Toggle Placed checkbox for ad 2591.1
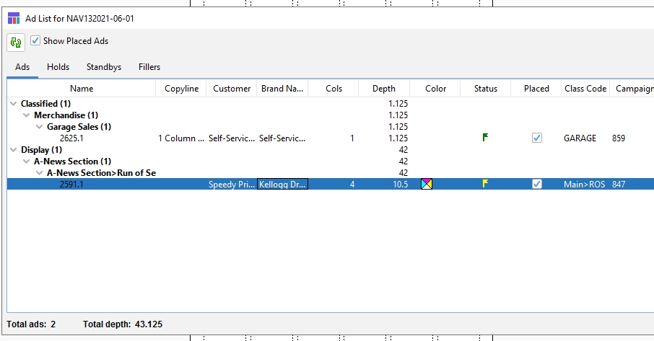This screenshot has height=341, width=654. 536,185
